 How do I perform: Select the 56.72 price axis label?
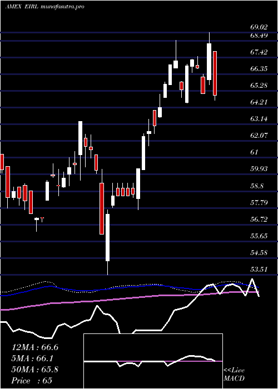pos(259,220)
